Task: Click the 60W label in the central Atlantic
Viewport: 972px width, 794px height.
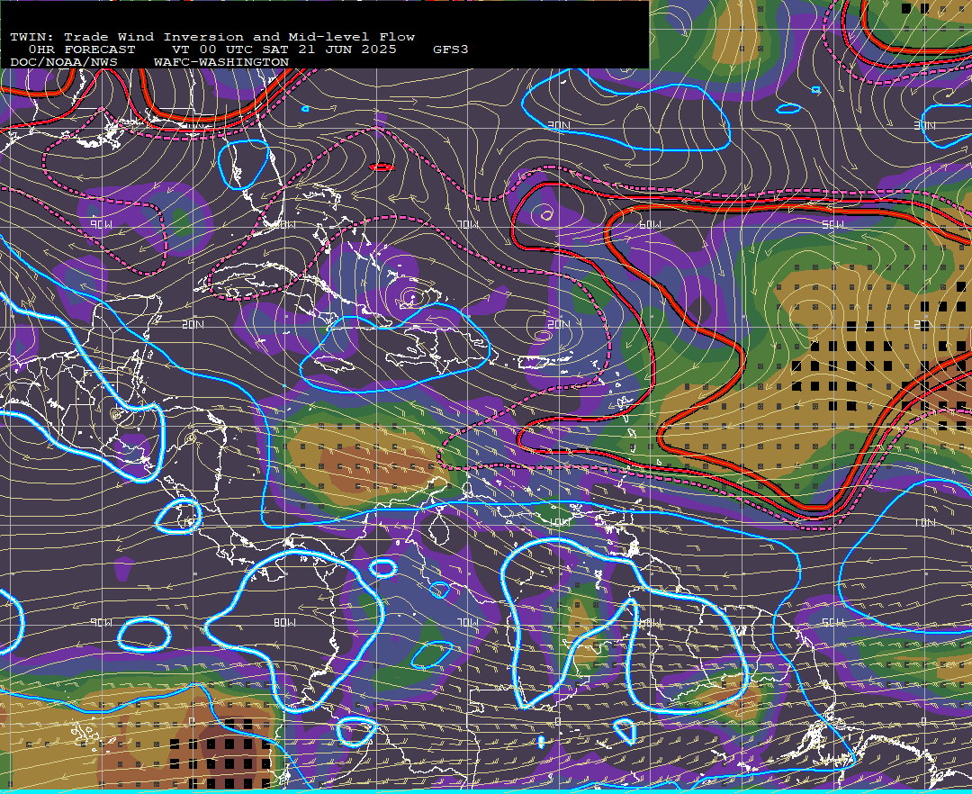Action: [650, 224]
